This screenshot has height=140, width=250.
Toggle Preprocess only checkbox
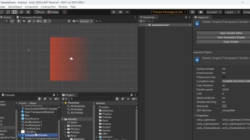click(223, 77)
